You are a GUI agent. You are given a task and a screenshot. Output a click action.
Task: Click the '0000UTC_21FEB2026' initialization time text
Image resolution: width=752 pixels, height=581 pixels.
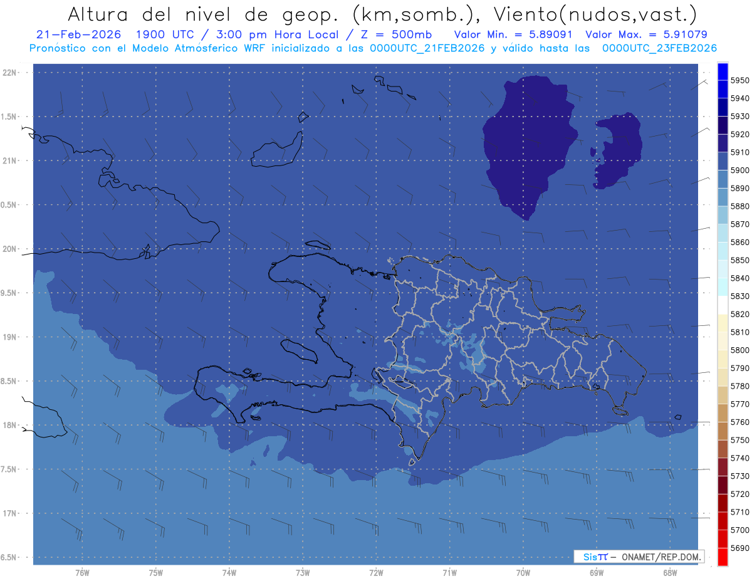coord(427,48)
